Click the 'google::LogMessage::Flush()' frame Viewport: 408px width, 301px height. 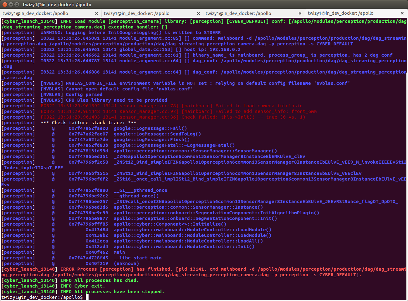[152, 140]
